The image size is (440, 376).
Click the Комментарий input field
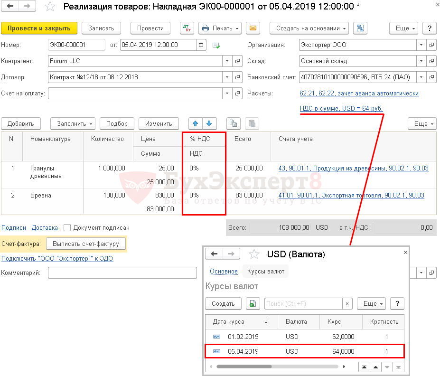pyautogui.click(x=122, y=273)
